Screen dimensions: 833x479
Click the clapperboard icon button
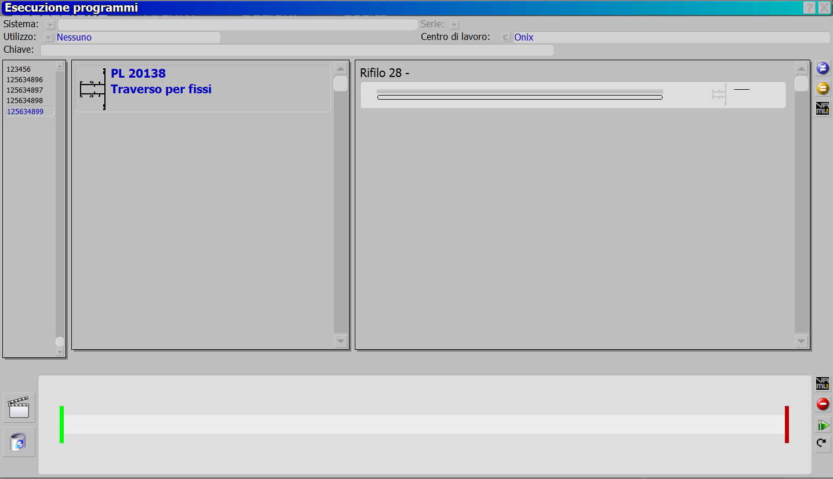tap(19, 408)
